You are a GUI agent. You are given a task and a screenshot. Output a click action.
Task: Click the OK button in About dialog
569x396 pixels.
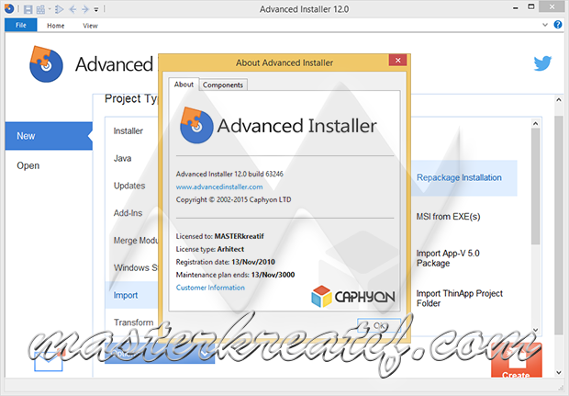379,325
